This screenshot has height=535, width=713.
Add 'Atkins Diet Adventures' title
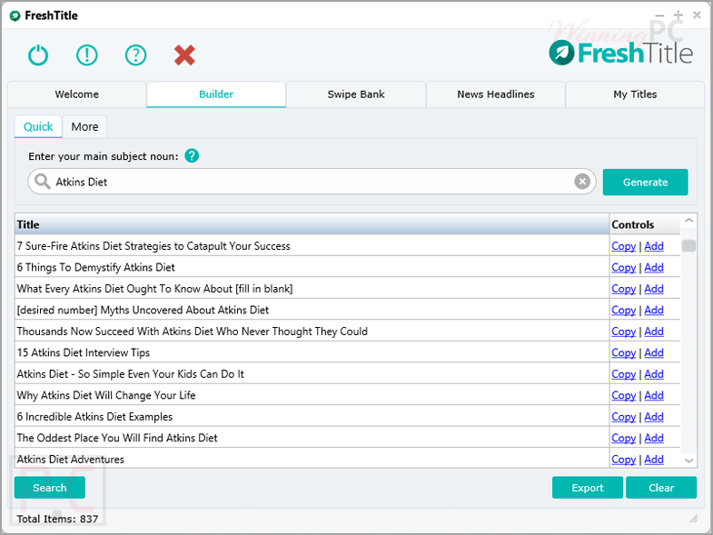click(654, 460)
